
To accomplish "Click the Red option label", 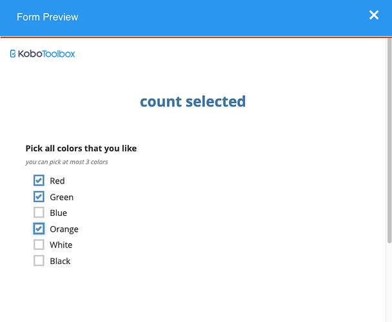I will (57, 180).
